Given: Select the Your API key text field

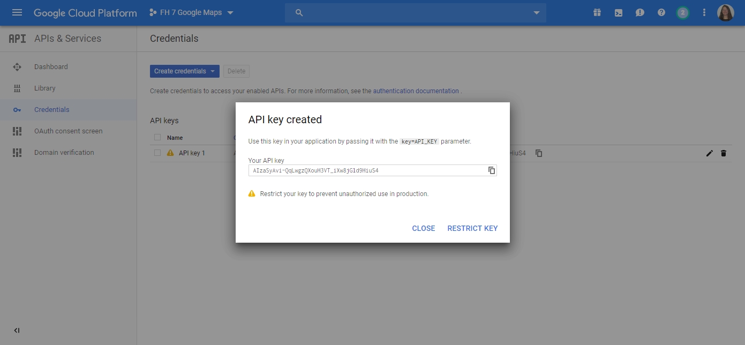Looking at the screenshot, I should 373,170.
